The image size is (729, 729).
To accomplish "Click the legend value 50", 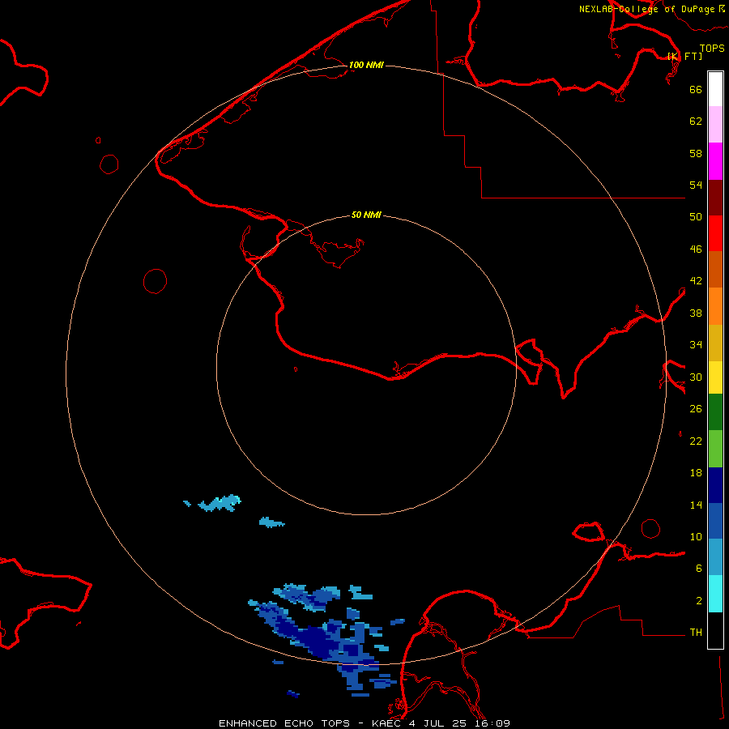I will pos(696,216).
